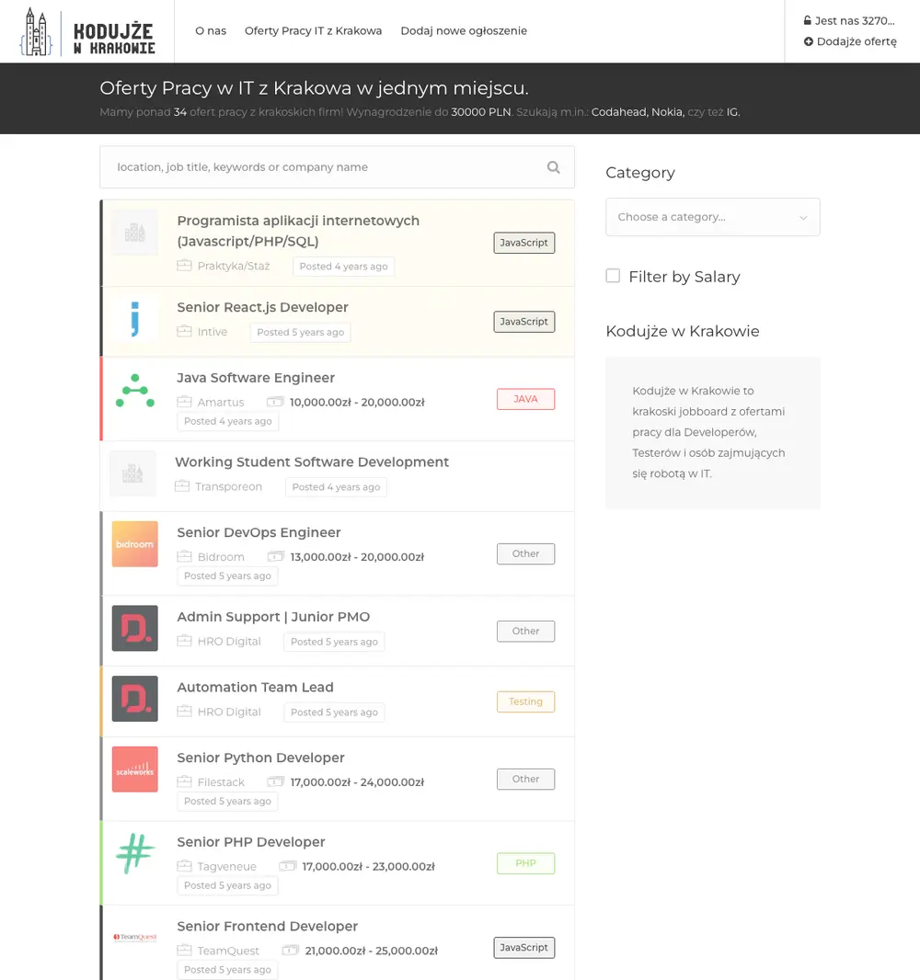The height and width of the screenshot is (980, 920).
Task: Click briefcase icon next to Filestack
Action: coord(184,781)
